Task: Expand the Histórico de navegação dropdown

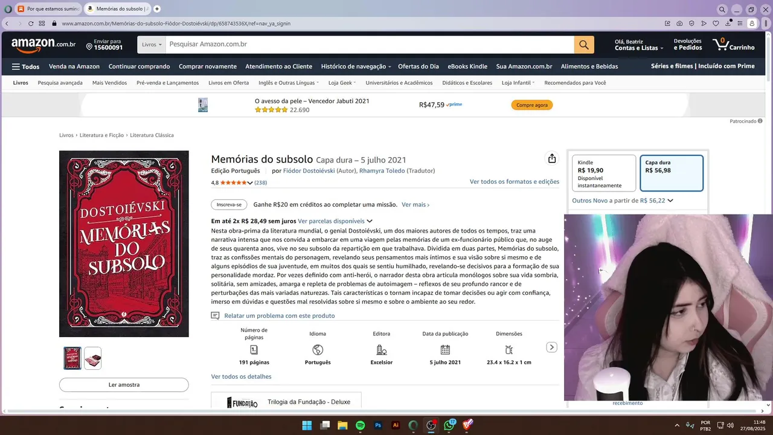Action: click(x=356, y=66)
